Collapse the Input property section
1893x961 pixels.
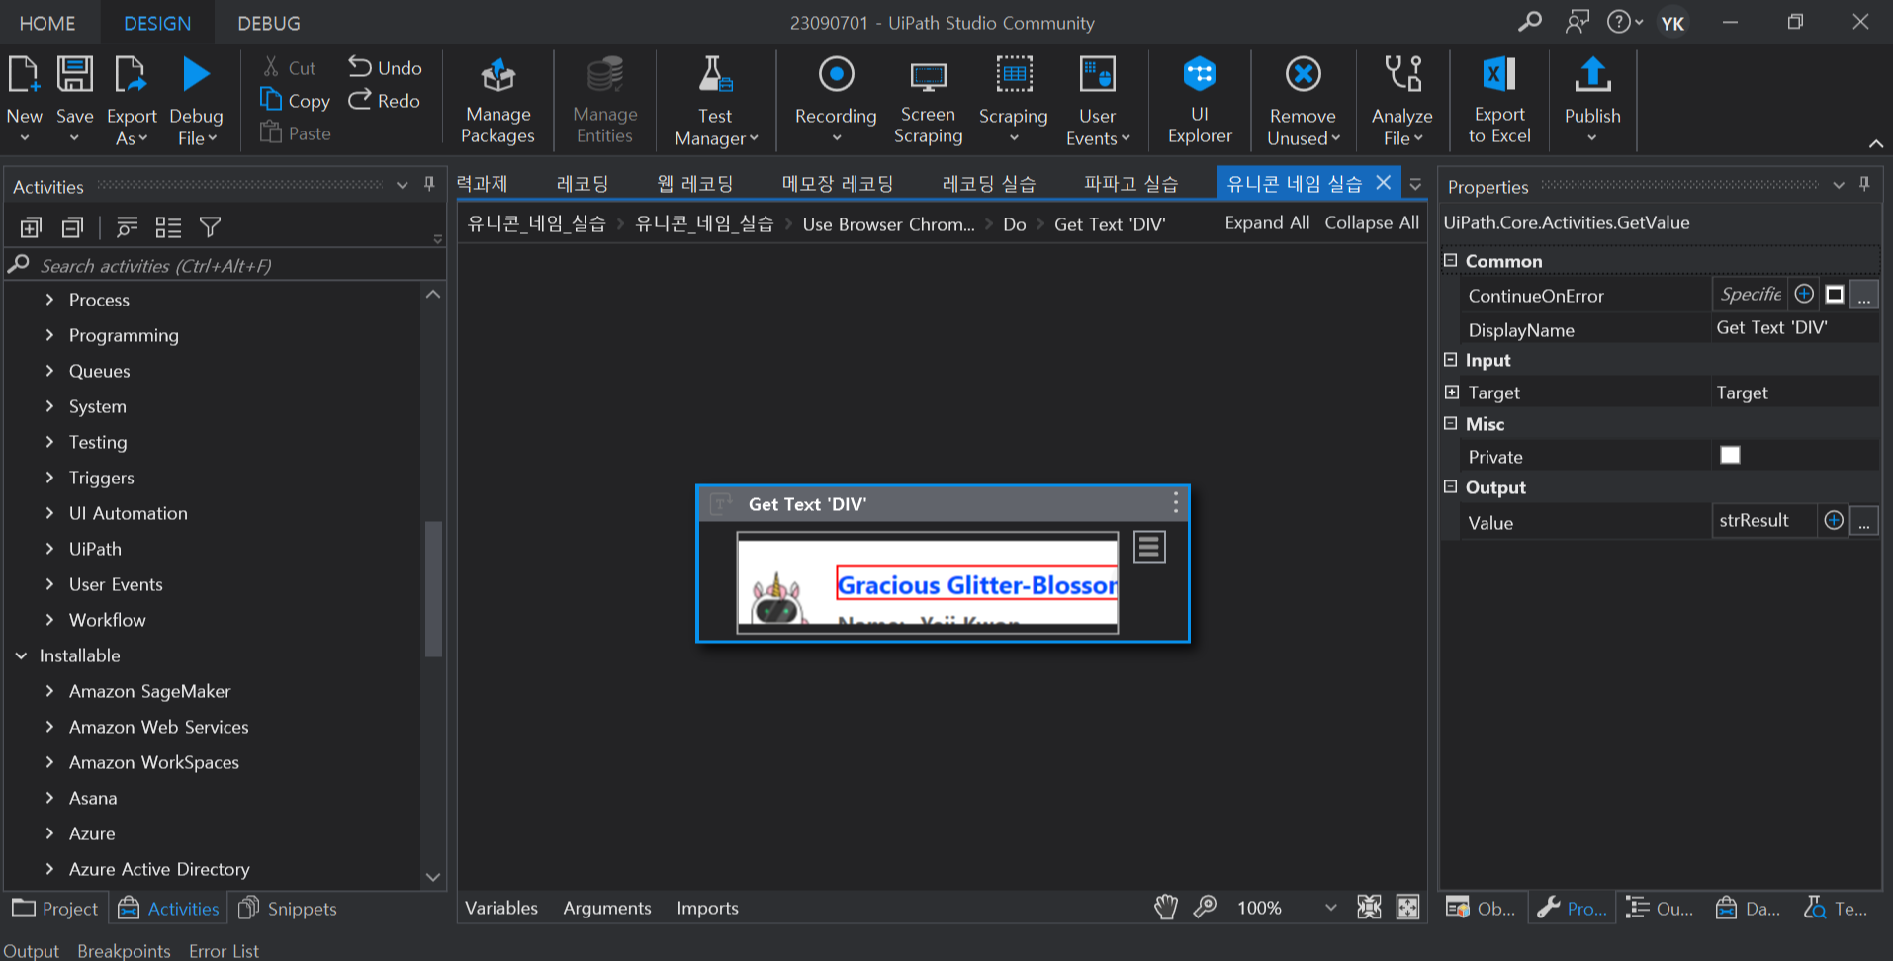coord(1451,359)
